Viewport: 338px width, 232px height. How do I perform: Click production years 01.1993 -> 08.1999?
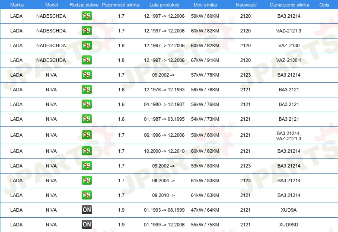(x=164, y=210)
